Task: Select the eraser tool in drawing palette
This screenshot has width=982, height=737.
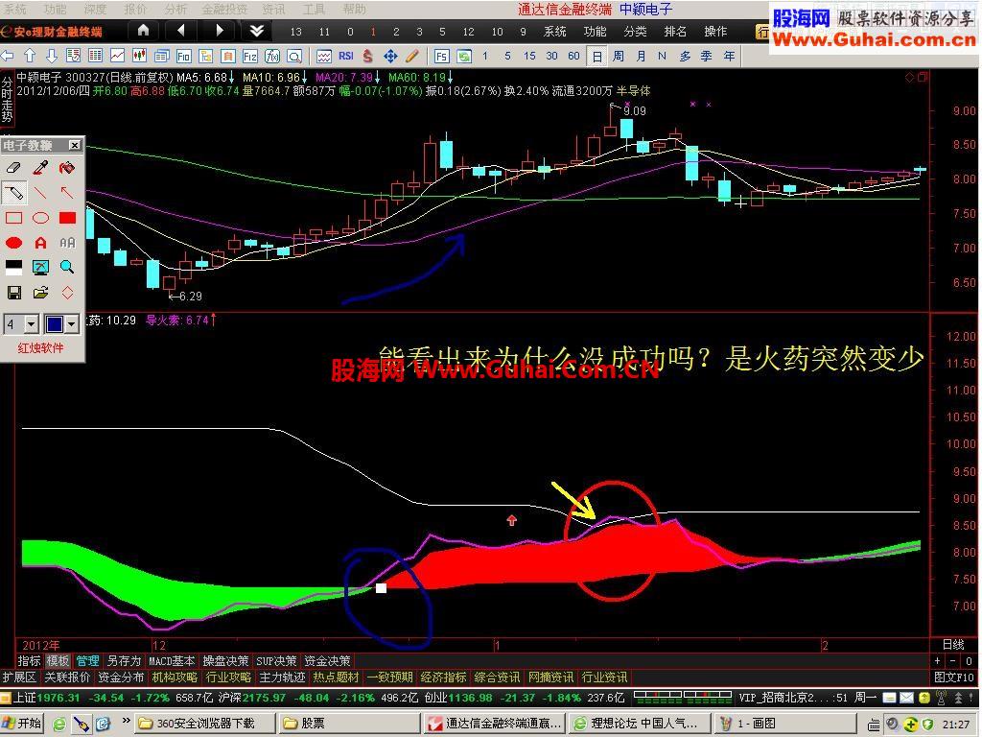Action: coord(13,168)
